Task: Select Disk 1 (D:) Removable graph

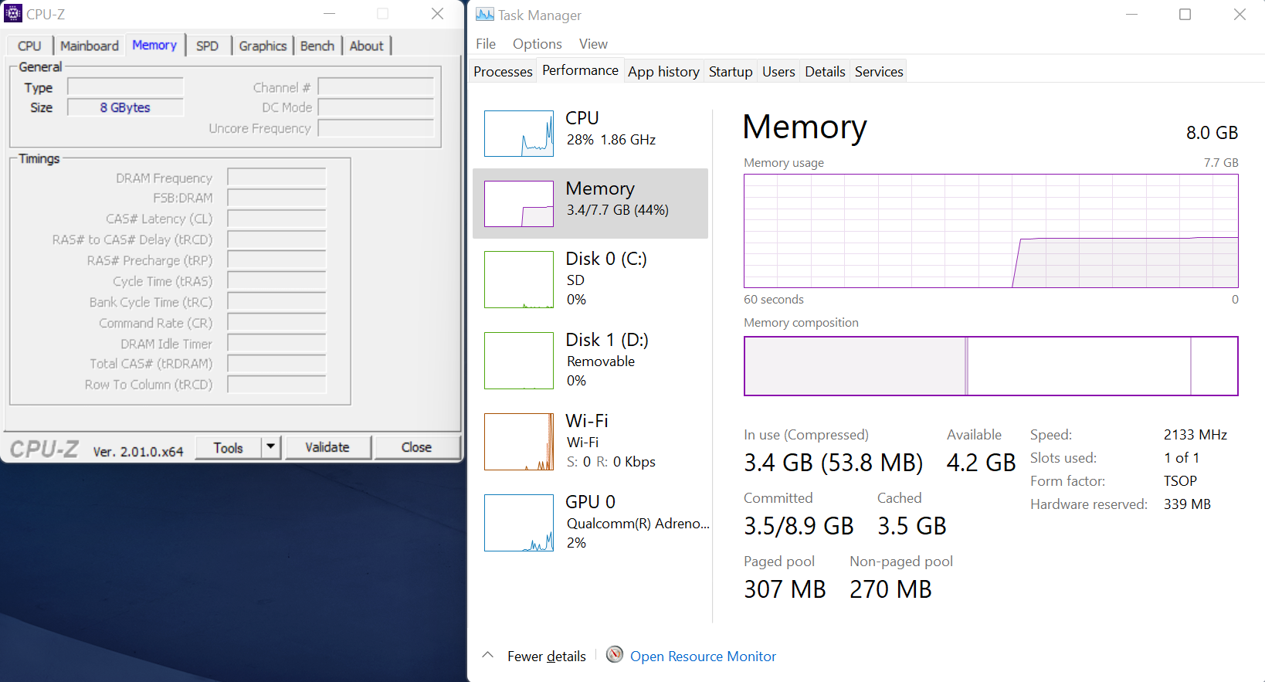Action: click(518, 361)
